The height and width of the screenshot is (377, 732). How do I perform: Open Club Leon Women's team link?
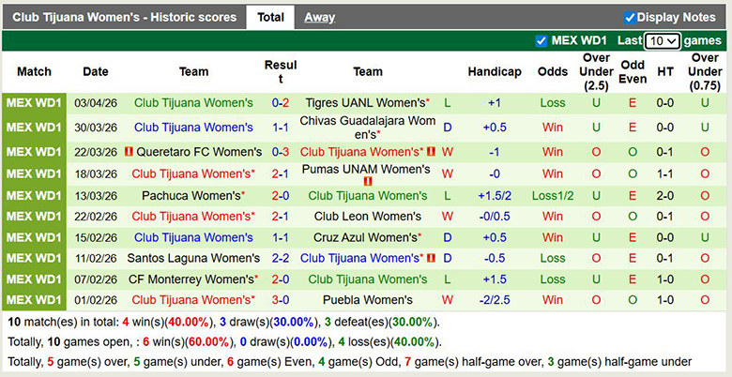(368, 217)
